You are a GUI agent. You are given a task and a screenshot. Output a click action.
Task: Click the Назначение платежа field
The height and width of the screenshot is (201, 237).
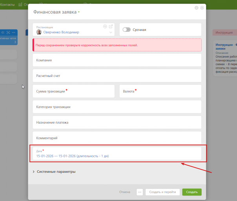(117, 122)
